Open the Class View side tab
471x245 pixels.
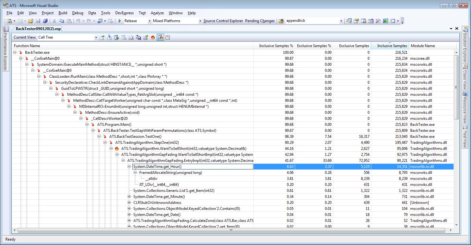pyautogui.click(x=465, y=77)
